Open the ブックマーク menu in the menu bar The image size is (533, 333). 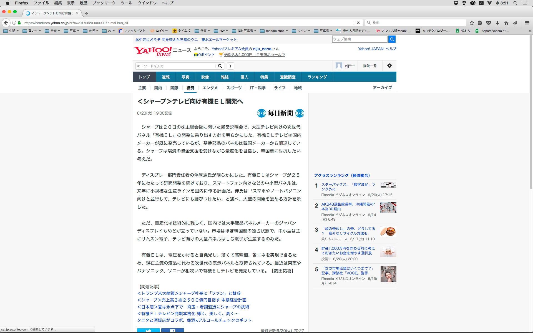pos(104,3)
